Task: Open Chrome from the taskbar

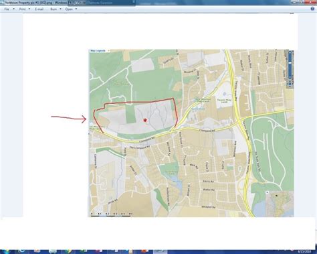Action: point(68,251)
